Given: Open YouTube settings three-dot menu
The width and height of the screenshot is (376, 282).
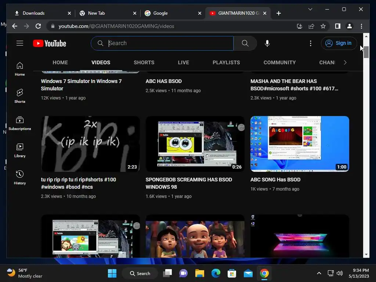Looking at the screenshot, I should pos(311,43).
